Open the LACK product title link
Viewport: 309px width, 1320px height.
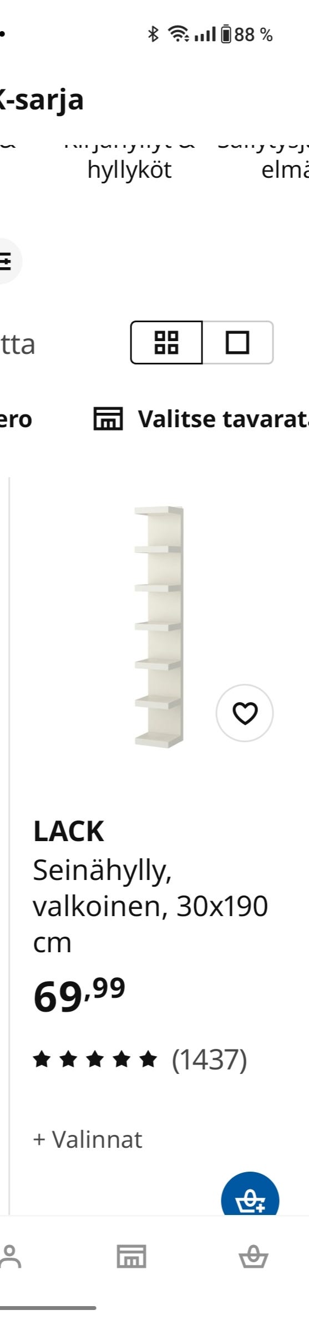(69, 831)
